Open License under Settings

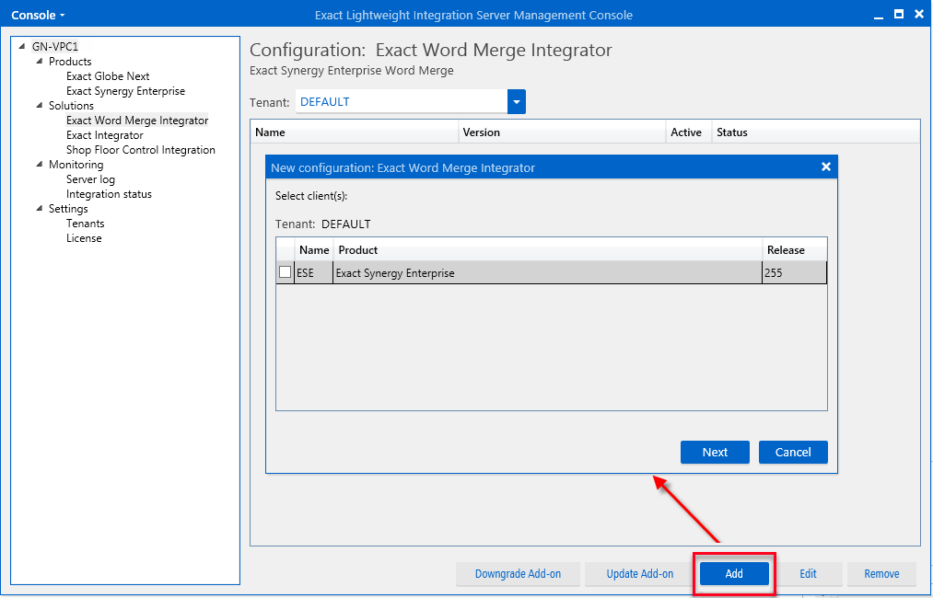click(x=84, y=237)
